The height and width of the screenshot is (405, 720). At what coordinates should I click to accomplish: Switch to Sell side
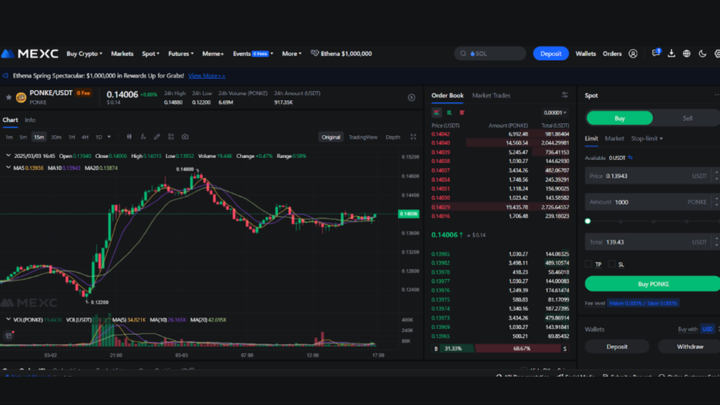click(687, 118)
